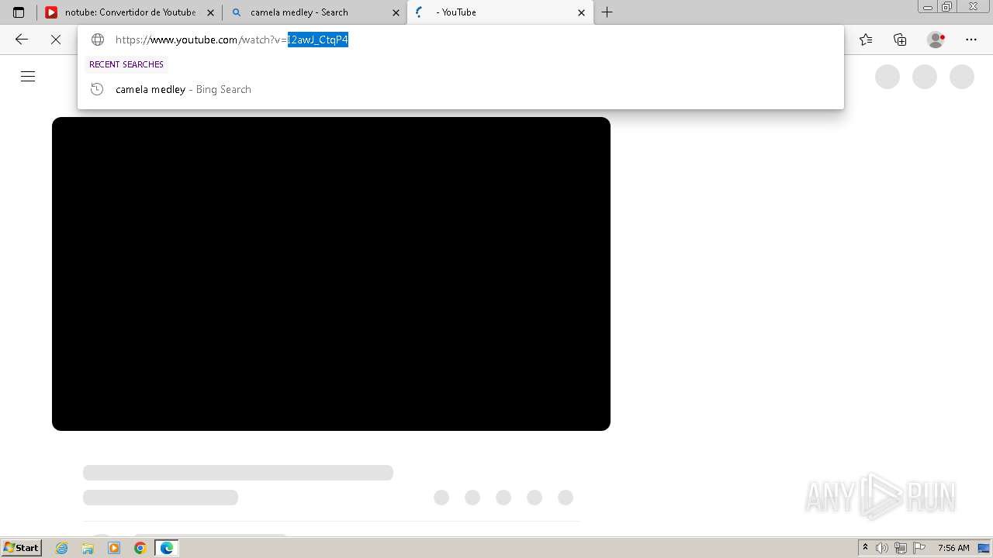
Task: Click the Show desktop button
Action: pyautogui.click(x=984, y=548)
